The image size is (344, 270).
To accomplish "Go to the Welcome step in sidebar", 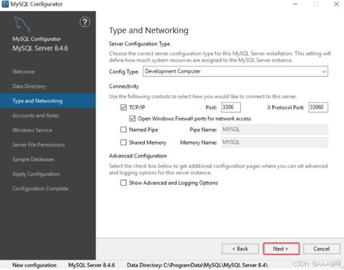I will click(x=24, y=71).
